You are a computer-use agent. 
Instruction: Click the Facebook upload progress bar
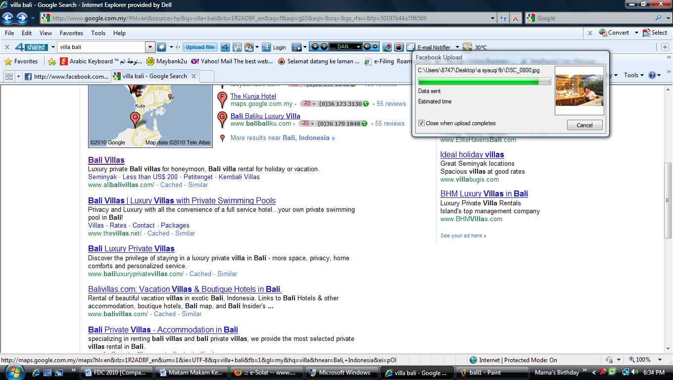pyautogui.click(x=484, y=82)
